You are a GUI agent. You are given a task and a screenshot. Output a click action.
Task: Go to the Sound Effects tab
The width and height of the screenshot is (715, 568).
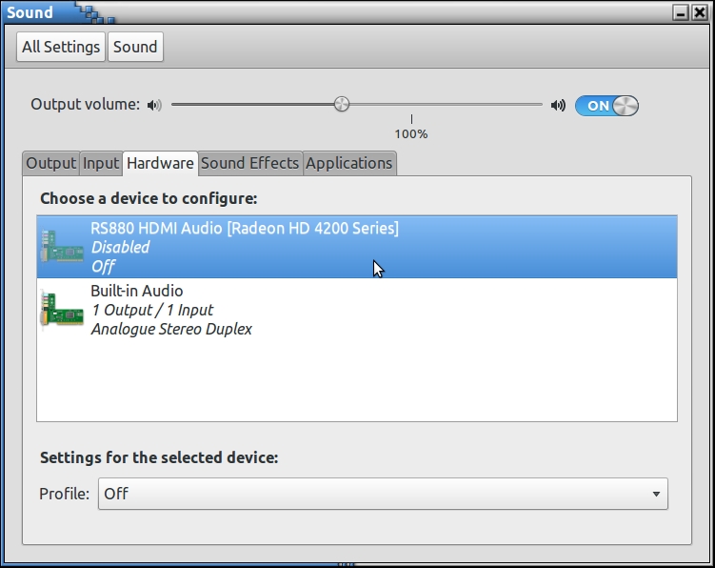249,163
